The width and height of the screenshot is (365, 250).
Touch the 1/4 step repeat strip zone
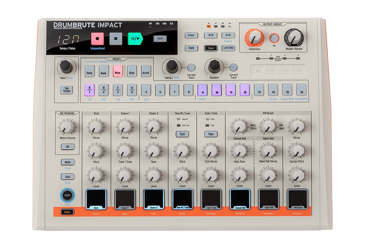click(258, 71)
